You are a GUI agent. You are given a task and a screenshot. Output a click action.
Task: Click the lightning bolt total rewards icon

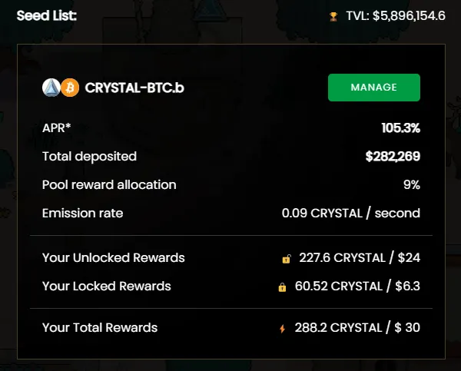282,329
